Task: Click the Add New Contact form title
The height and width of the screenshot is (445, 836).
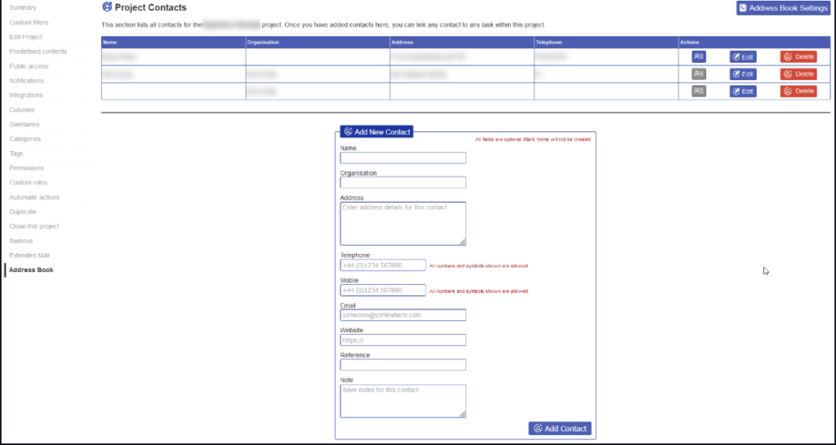Action: coord(377,131)
